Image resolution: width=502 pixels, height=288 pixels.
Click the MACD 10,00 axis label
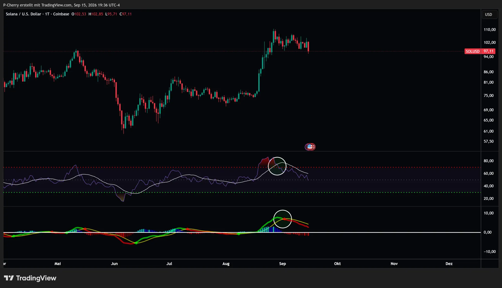488,213
